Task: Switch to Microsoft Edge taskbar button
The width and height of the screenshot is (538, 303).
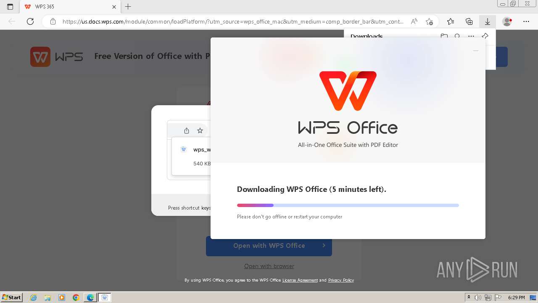Action: click(90, 298)
